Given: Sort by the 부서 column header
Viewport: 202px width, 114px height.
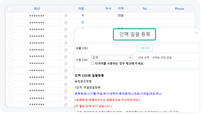Looking at the screenshot, I should coord(108,9).
